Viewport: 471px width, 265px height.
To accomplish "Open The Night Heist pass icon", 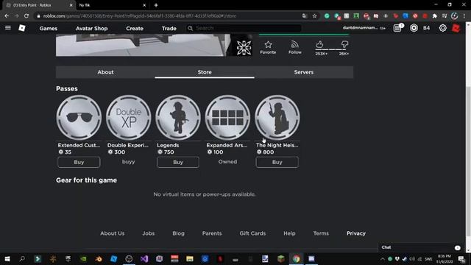I will pyautogui.click(x=277, y=118).
